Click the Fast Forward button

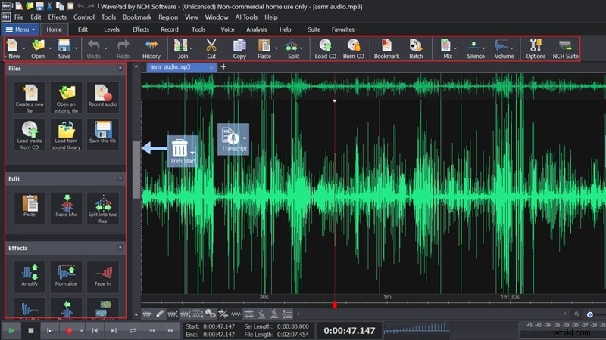pos(170,331)
